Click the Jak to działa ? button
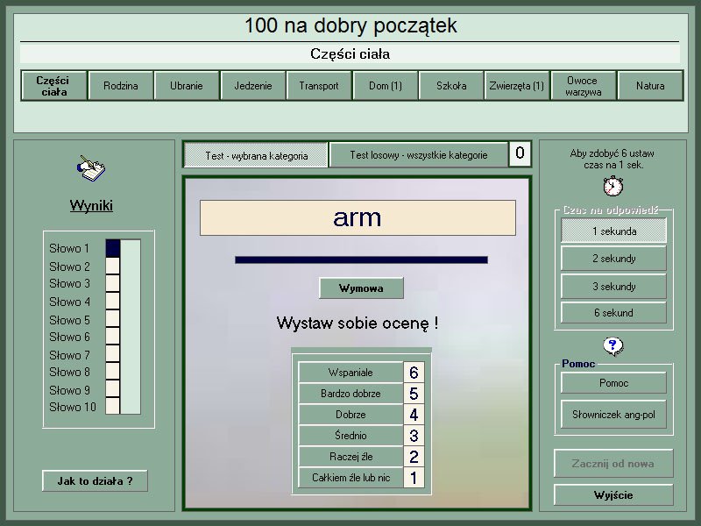Viewport: 701px width, 526px height. [x=95, y=480]
